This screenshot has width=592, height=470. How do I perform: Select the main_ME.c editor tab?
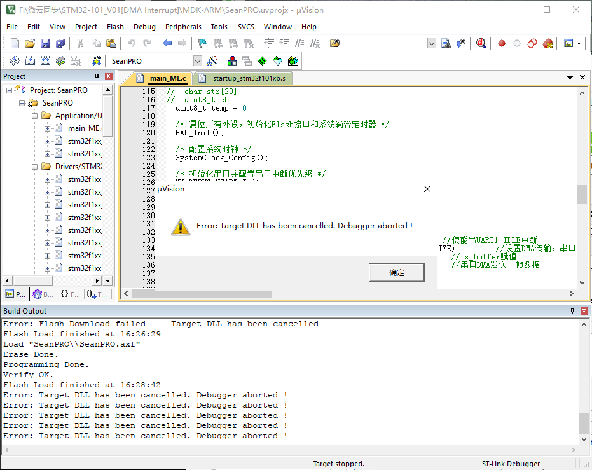(x=162, y=78)
